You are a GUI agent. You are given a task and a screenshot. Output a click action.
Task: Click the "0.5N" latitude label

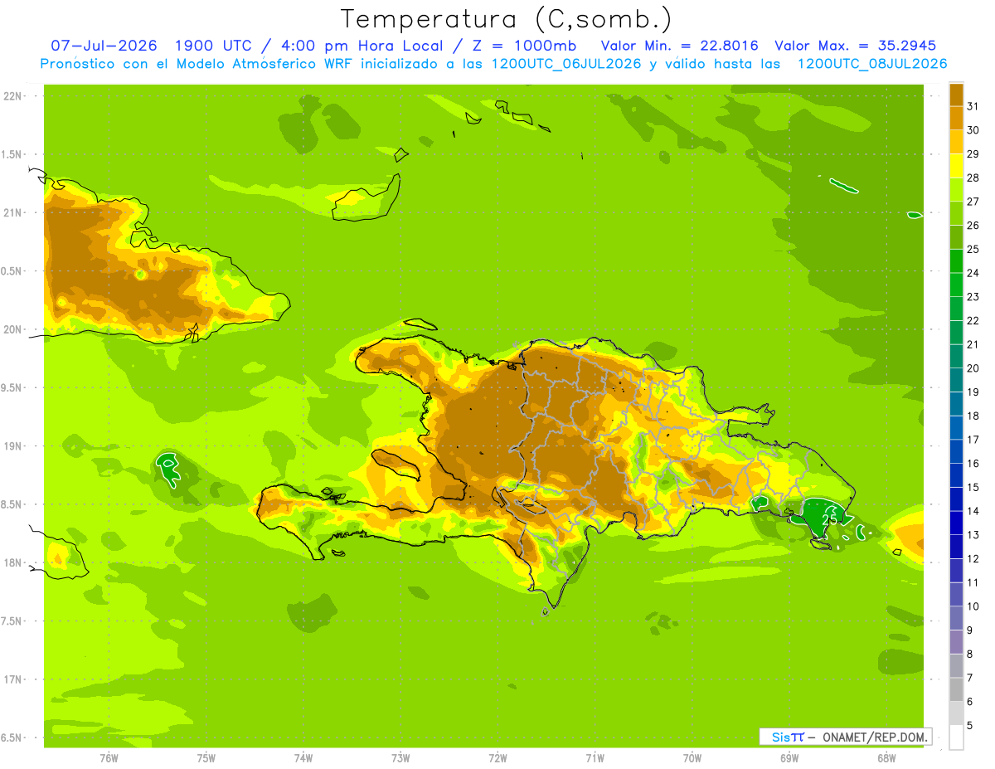pyautogui.click(x=11, y=271)
